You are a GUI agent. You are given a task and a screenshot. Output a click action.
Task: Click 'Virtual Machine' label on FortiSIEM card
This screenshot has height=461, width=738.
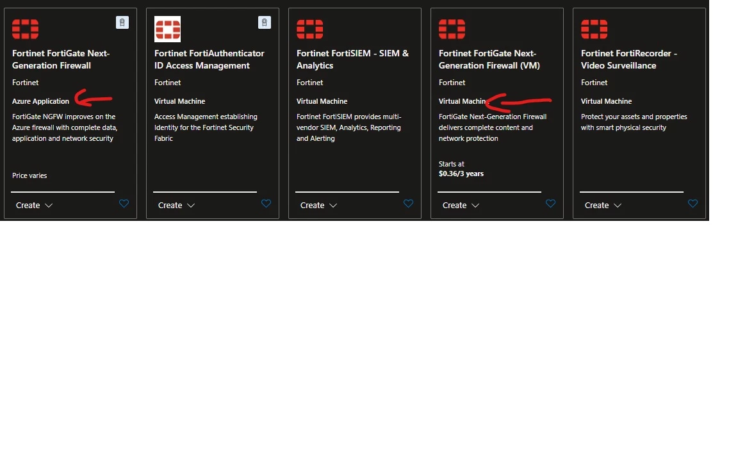tap(322, 101)
